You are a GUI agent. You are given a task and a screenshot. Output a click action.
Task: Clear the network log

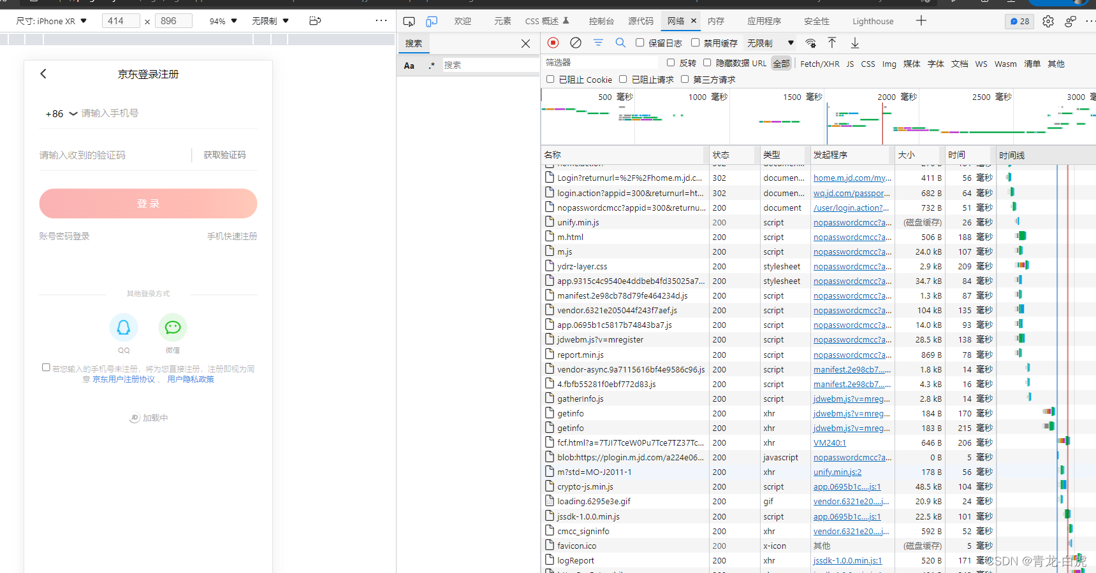tap(576, 43)
